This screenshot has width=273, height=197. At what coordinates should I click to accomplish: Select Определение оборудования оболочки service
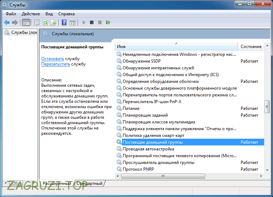click(x=161, y=81)
